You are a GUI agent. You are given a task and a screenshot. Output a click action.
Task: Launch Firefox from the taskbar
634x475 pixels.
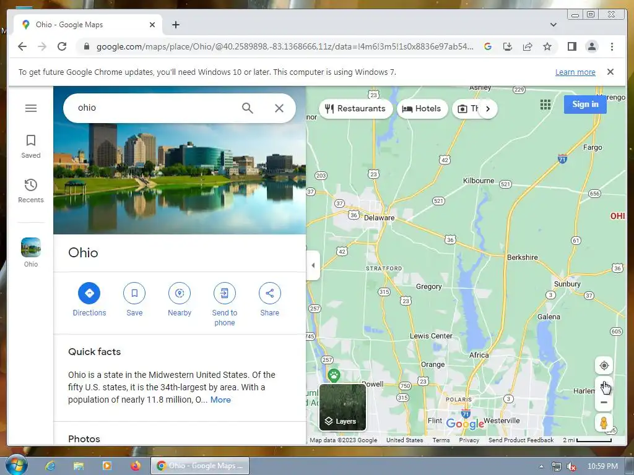point(136,466)
